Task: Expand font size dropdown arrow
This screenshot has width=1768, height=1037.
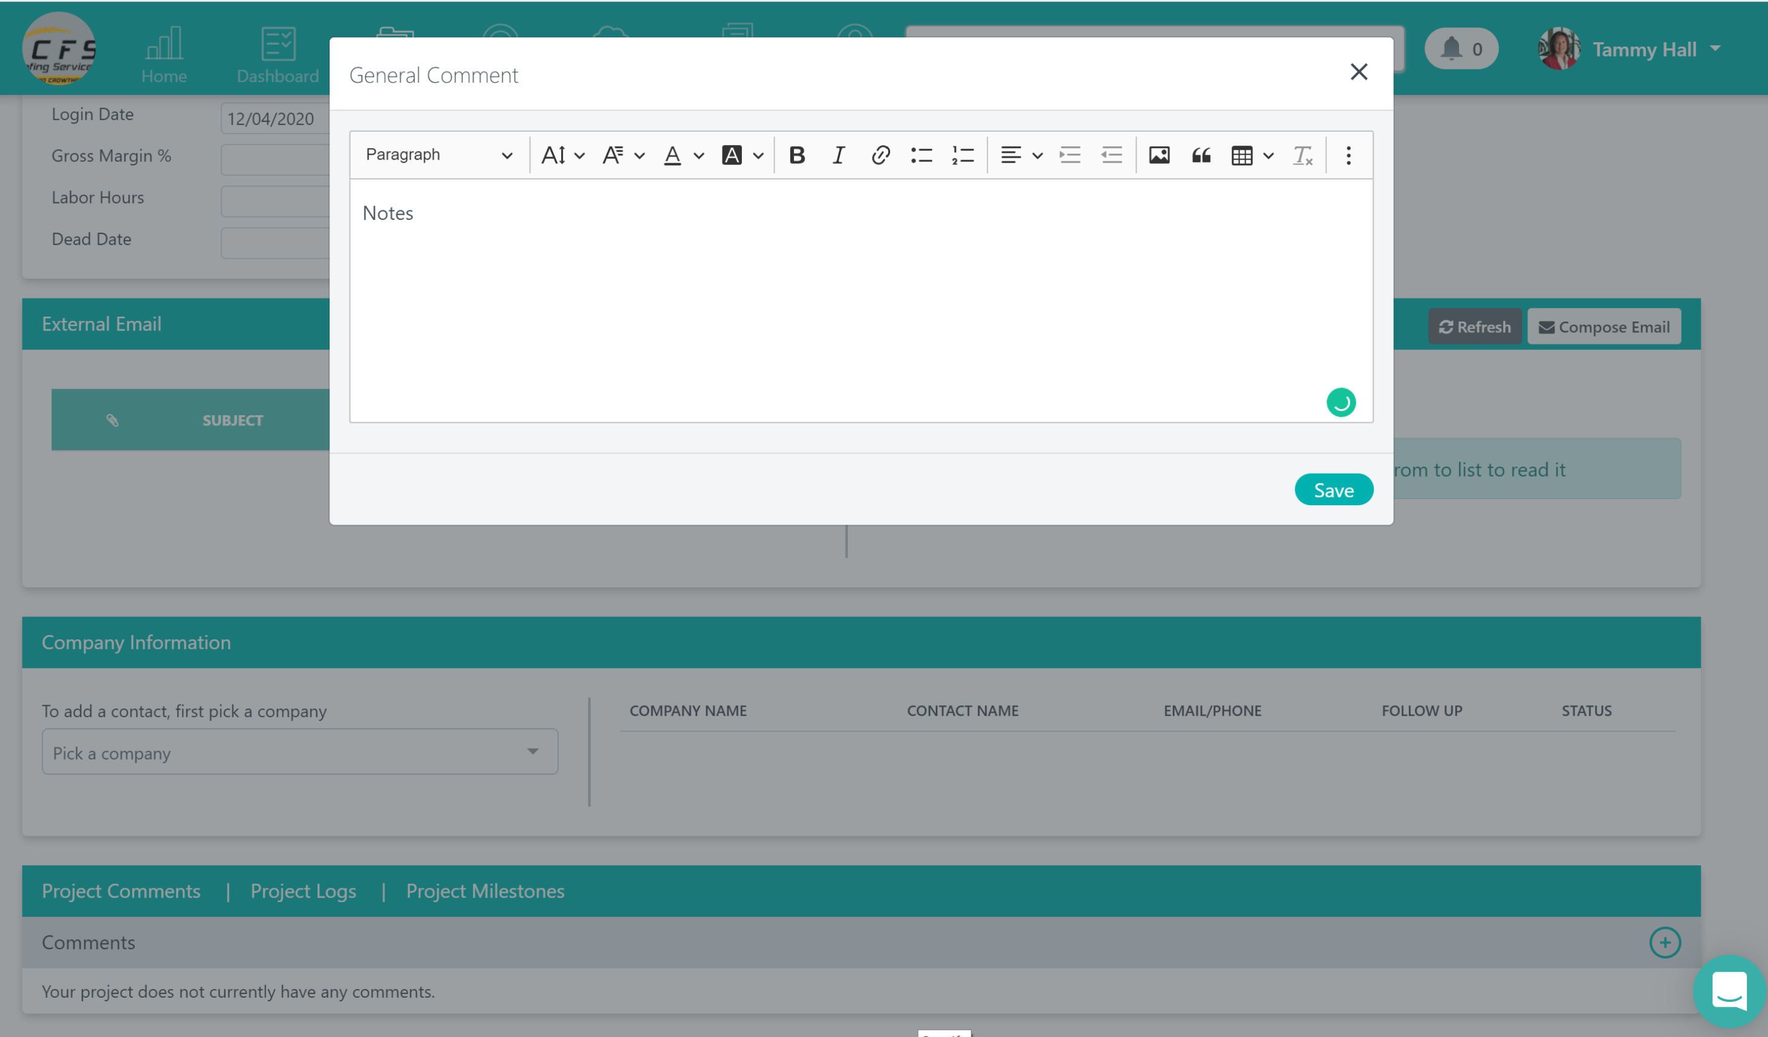Action: [x=579, y=156]
